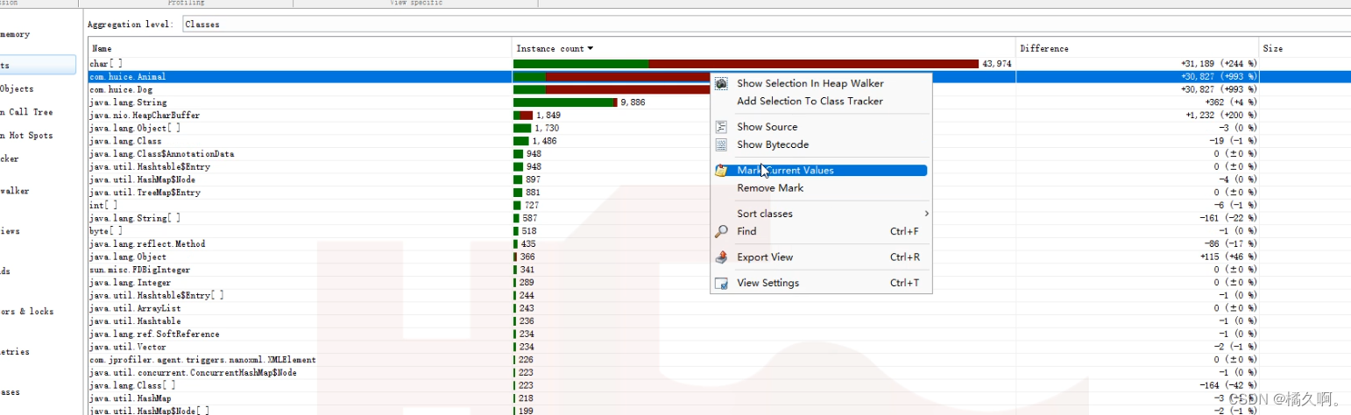Sort by the Difference column header

pos(1138,48)
